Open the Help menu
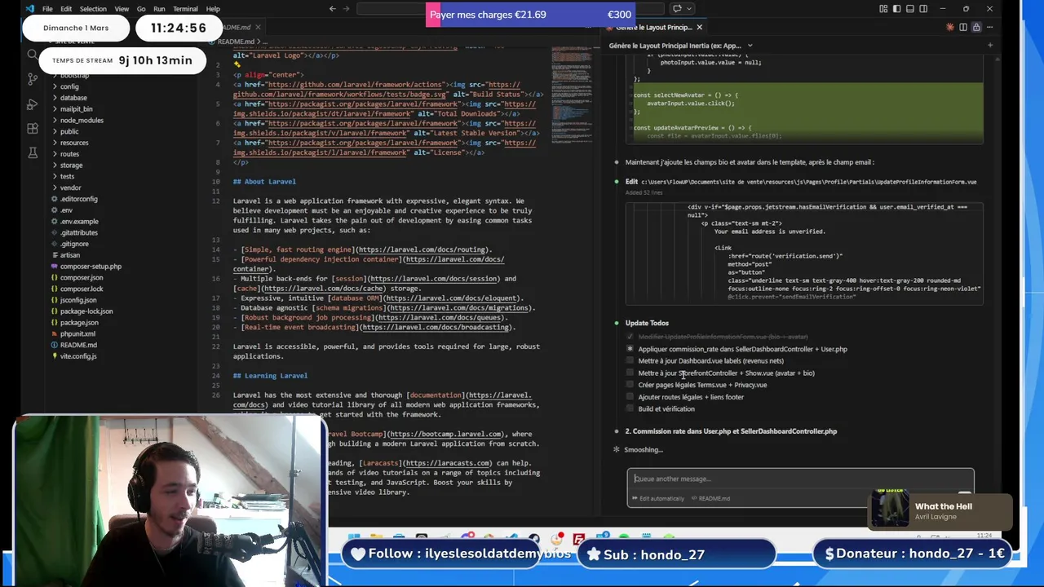Image resolution: width=1044 pixels, height=587 pixels. [213, 9]
